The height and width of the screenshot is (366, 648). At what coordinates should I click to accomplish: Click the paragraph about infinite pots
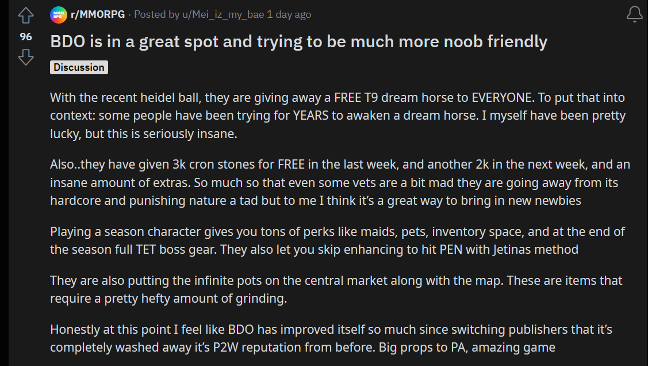tap(336, 289)
